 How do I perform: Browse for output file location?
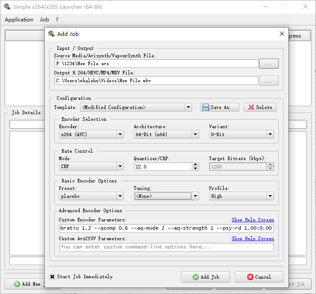pyautogui.click(x=269, y=81)
